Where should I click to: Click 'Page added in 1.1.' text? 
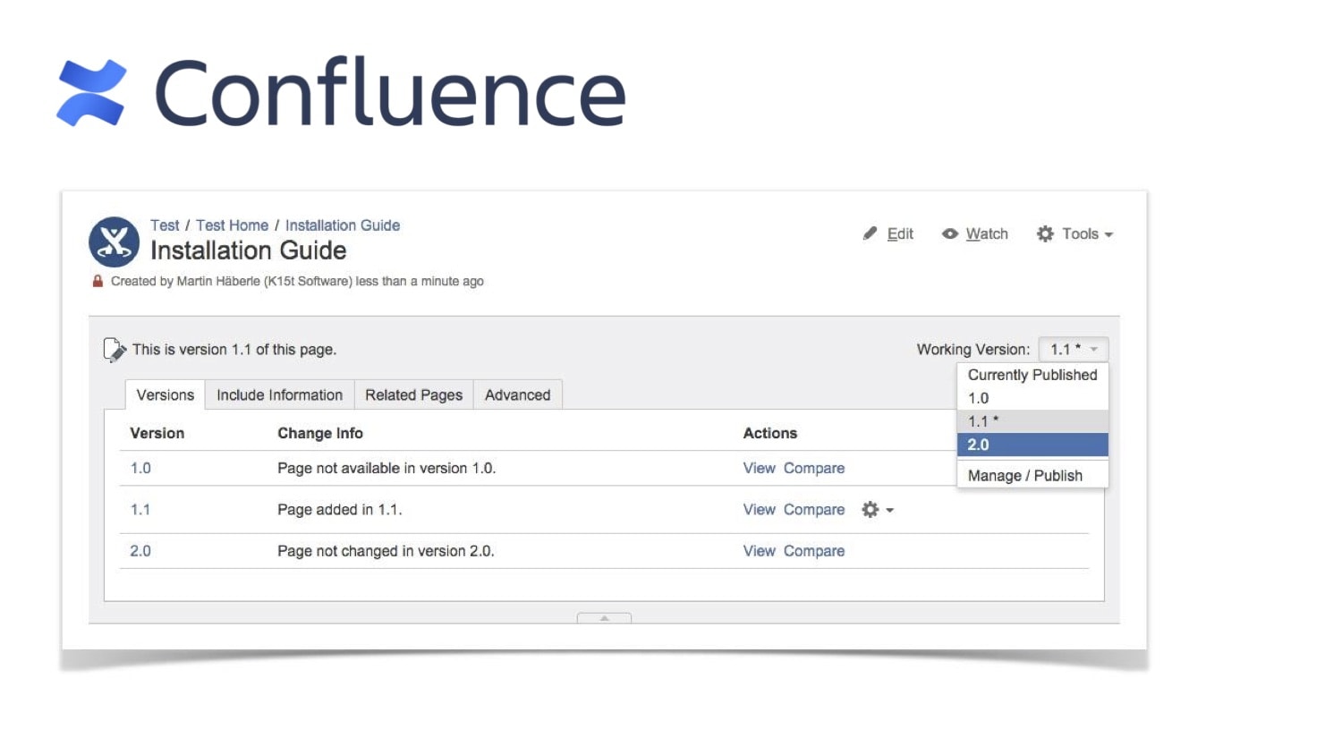[340, 510]
